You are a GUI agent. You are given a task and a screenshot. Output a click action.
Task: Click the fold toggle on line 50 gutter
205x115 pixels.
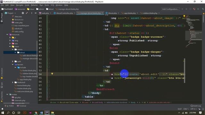click(49, 59)
